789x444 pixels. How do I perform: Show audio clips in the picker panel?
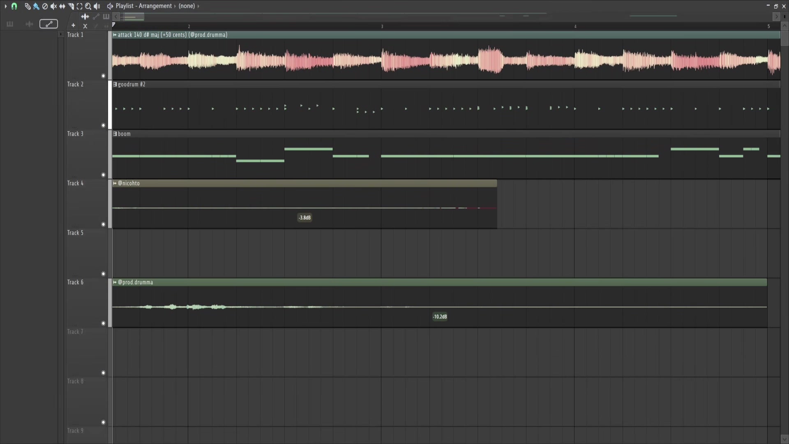[x=29, y=24]
